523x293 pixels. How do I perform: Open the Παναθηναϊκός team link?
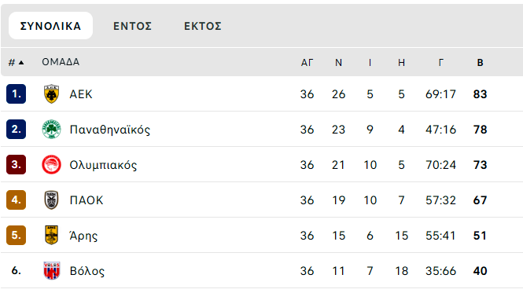(x=110, y=130)
